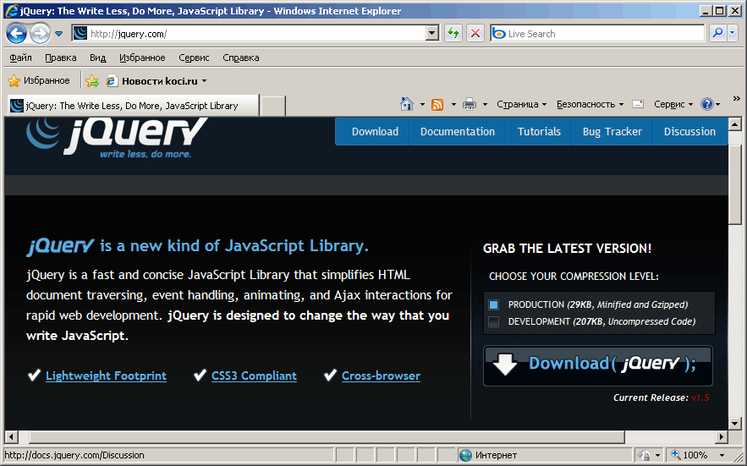Open the Lightweight Footprint link
The image size is (747, 466).
pos(106,376)
